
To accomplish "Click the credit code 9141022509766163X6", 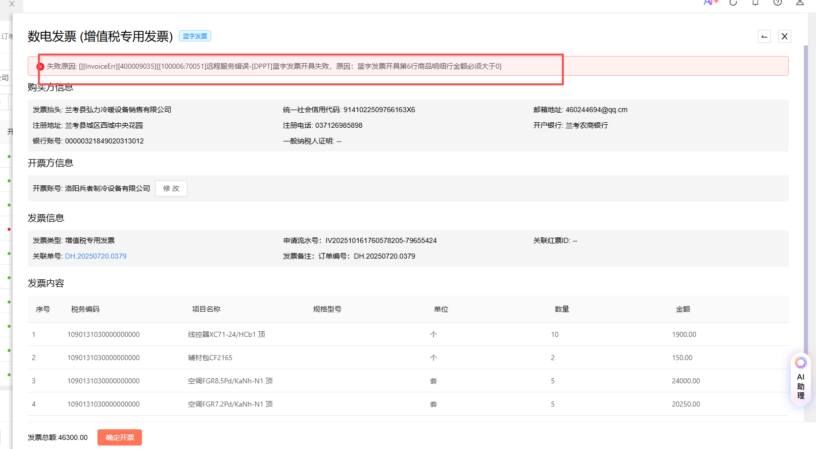I will pyautogui.click(x=379, y=110).
